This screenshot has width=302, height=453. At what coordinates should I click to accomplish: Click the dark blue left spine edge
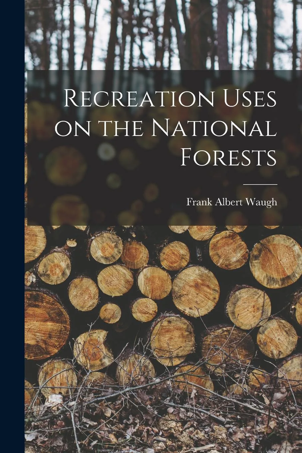click(12, 226)
